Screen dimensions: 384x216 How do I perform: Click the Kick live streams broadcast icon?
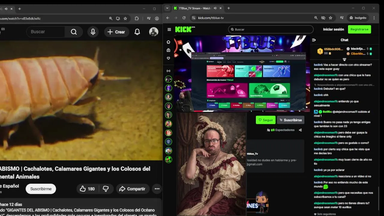tap(168, 71)
